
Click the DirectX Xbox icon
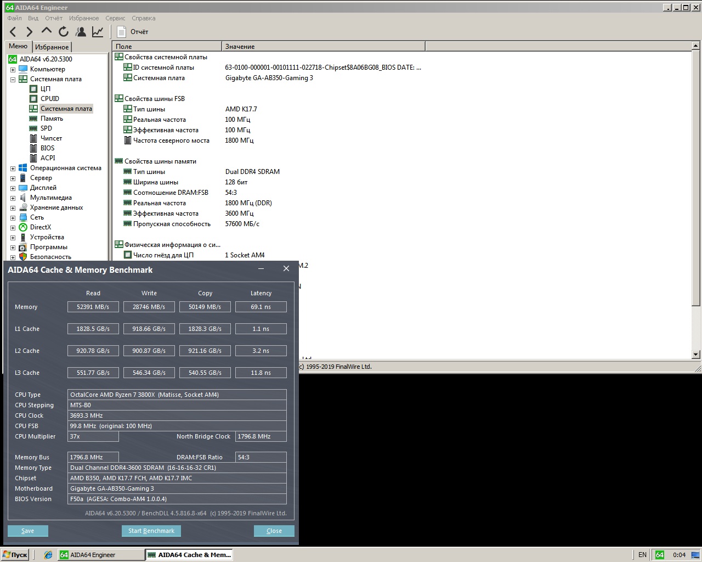click(x=23, y=227)
